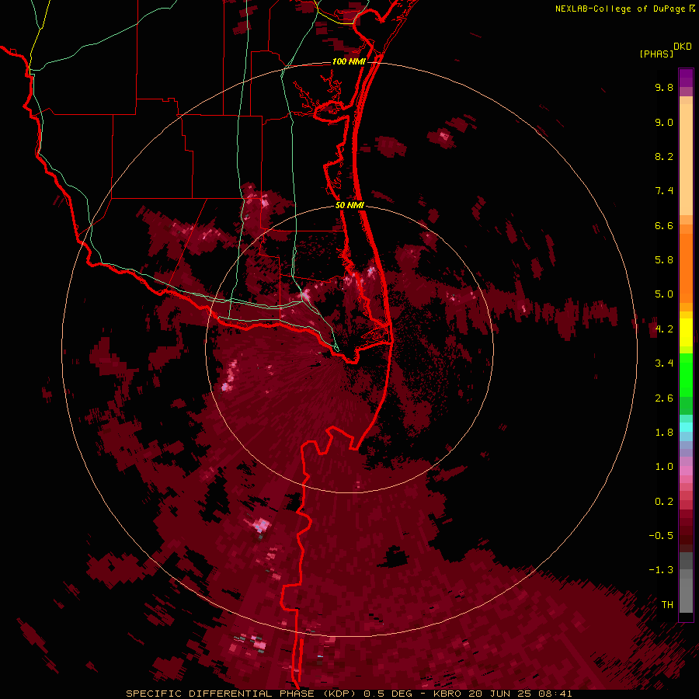Viewport: 699px width, 699px height.
Task: Select the 9.0 value on the color scale
Action: click(664, 122)
